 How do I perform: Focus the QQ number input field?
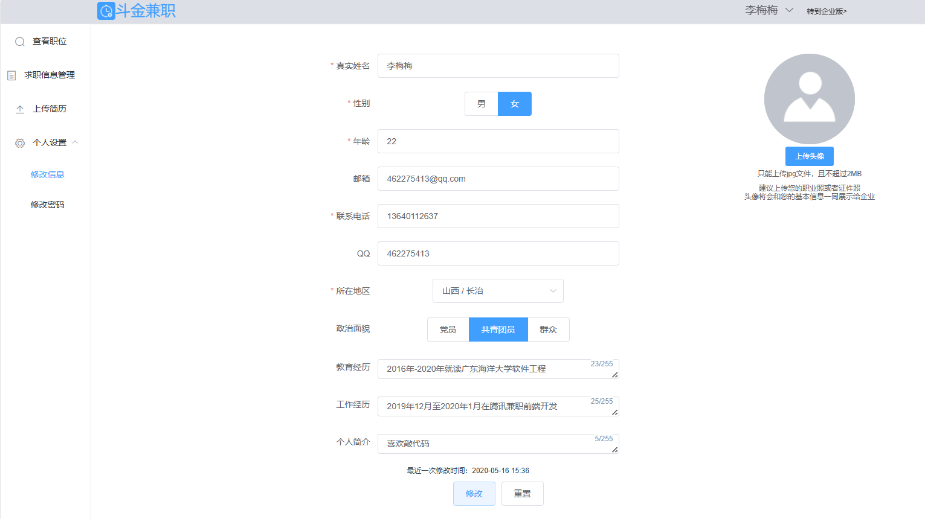498,253
